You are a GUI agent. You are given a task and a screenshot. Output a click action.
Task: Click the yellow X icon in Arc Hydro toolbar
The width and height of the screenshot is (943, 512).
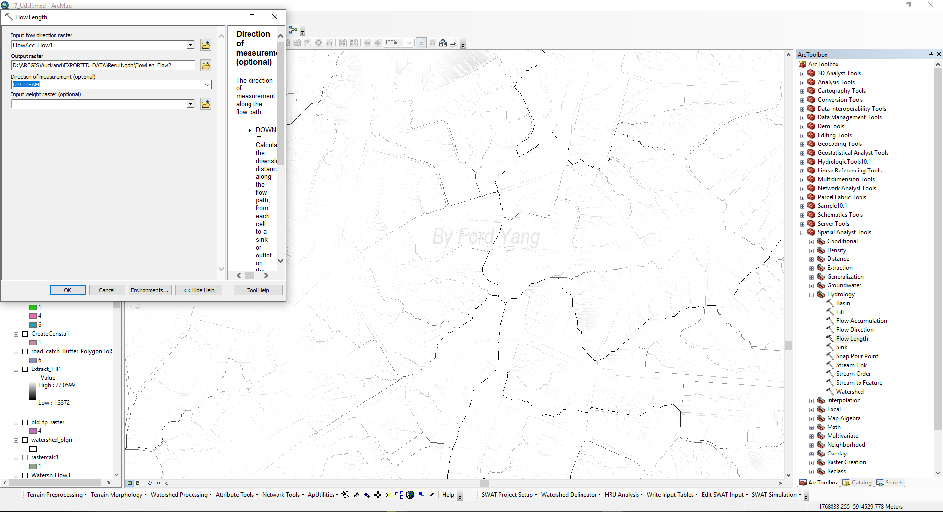click(x=388, y=495)
